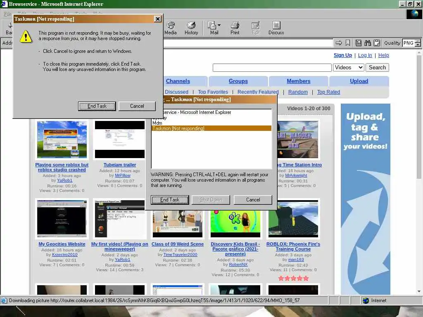The image size is (423, 317).
Task: Close the Taskmon Not responding dialog
Action: coord(157,19)
